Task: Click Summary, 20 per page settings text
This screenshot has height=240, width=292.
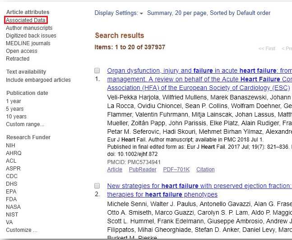Action: click(209, 13)
